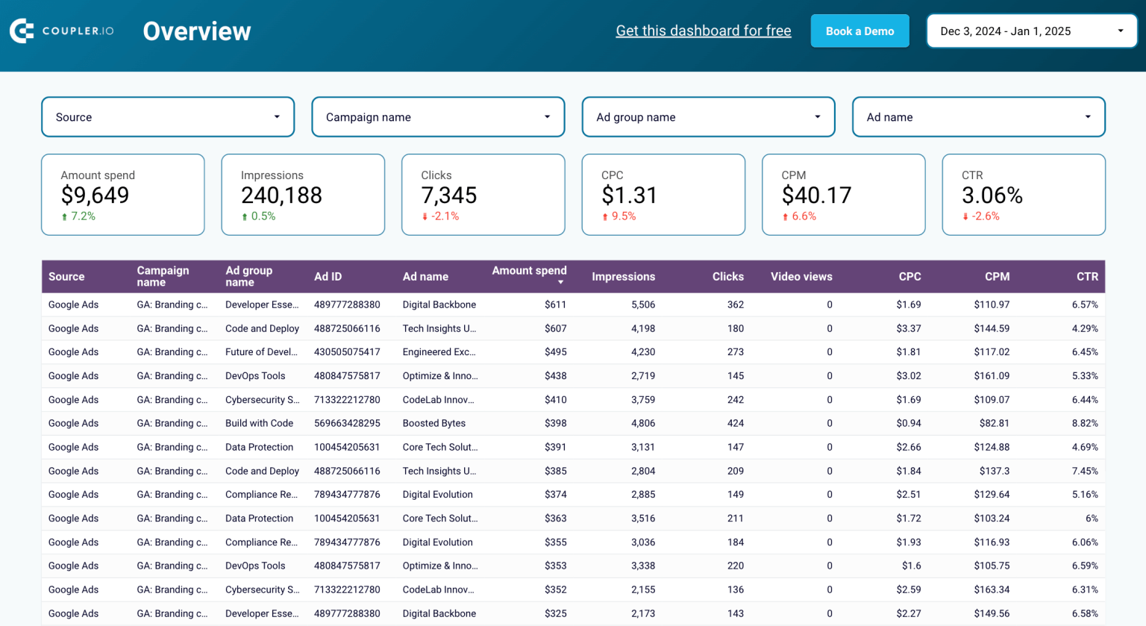Click the green growth arrow on Amount spend card

[x=65, y=216]
